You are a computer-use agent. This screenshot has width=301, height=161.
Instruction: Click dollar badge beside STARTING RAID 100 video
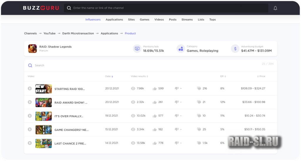click(x=30, y=89)
